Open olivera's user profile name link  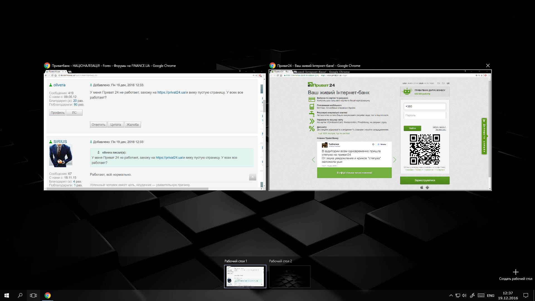(59, 85)
